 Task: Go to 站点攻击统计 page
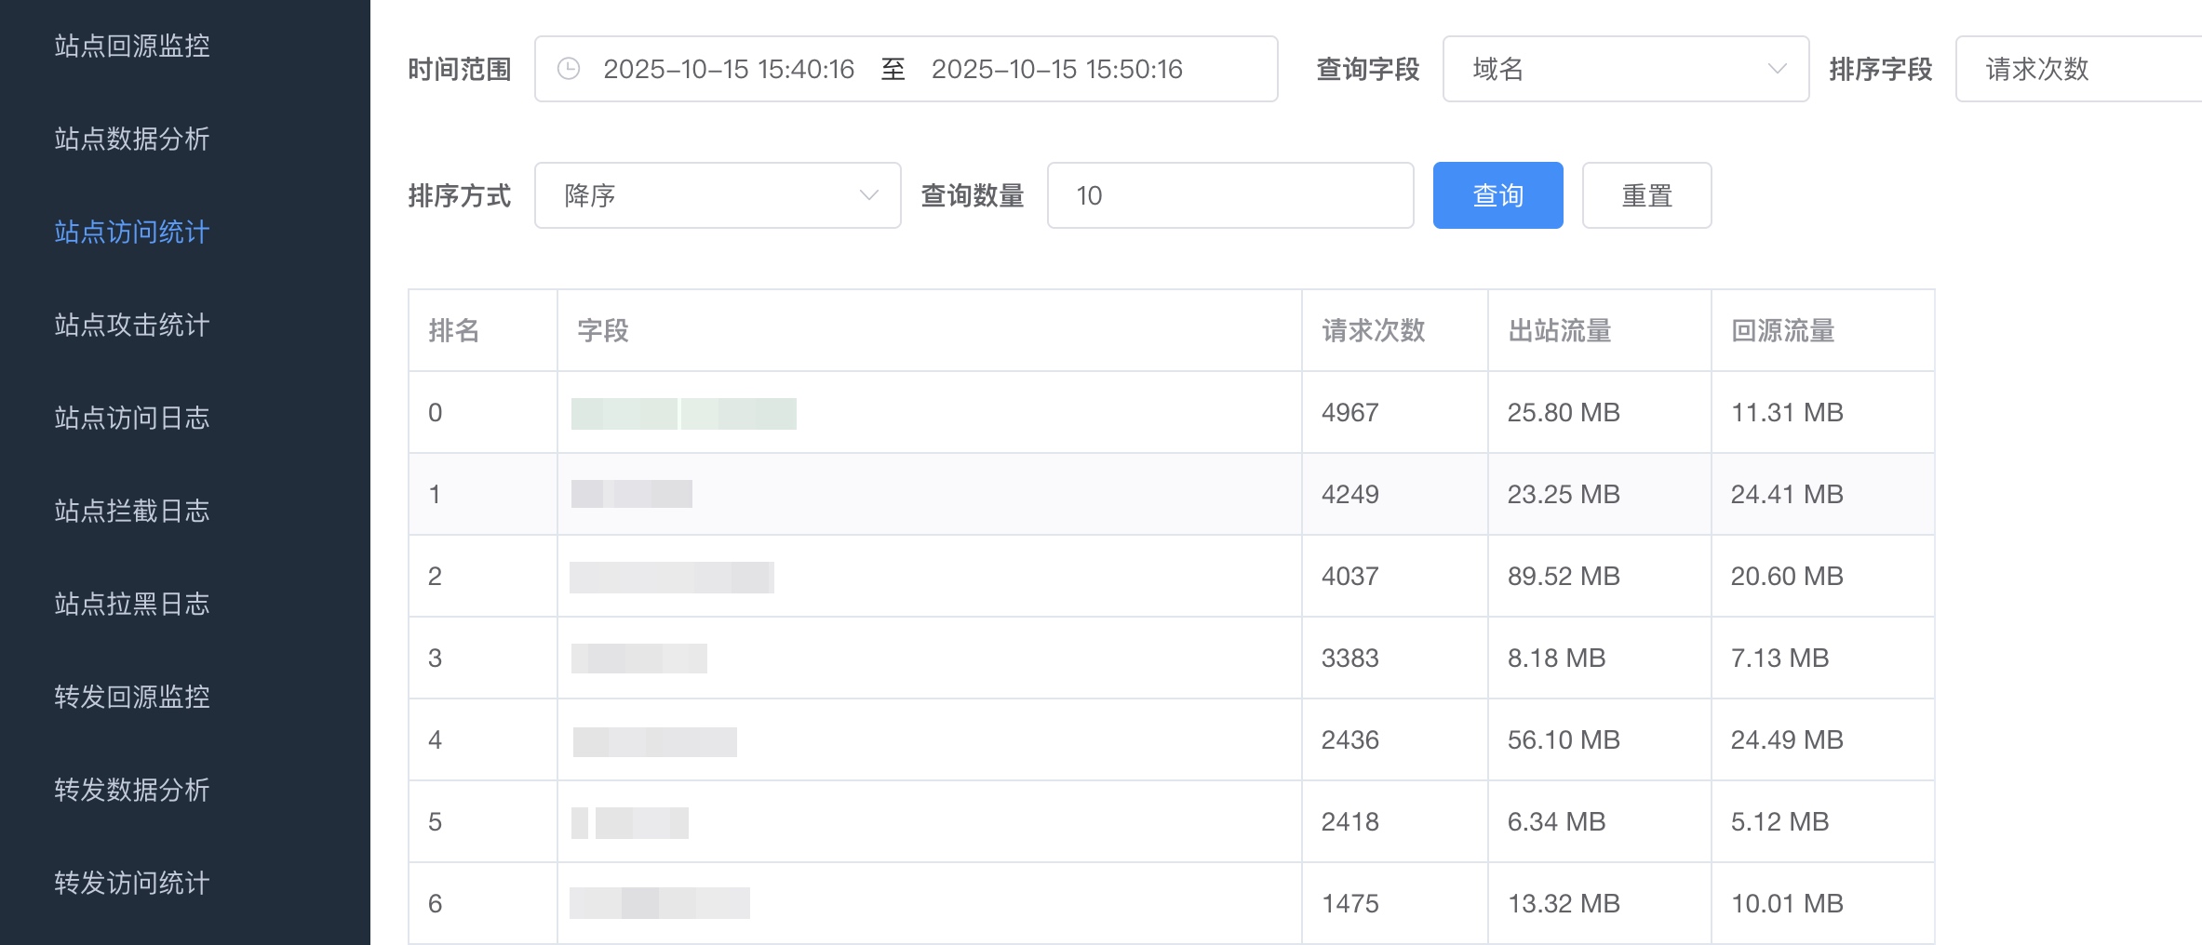tap(131, 325)
